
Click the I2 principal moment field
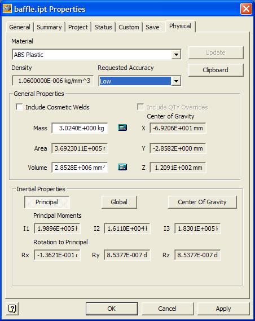[x=127, y=228]
